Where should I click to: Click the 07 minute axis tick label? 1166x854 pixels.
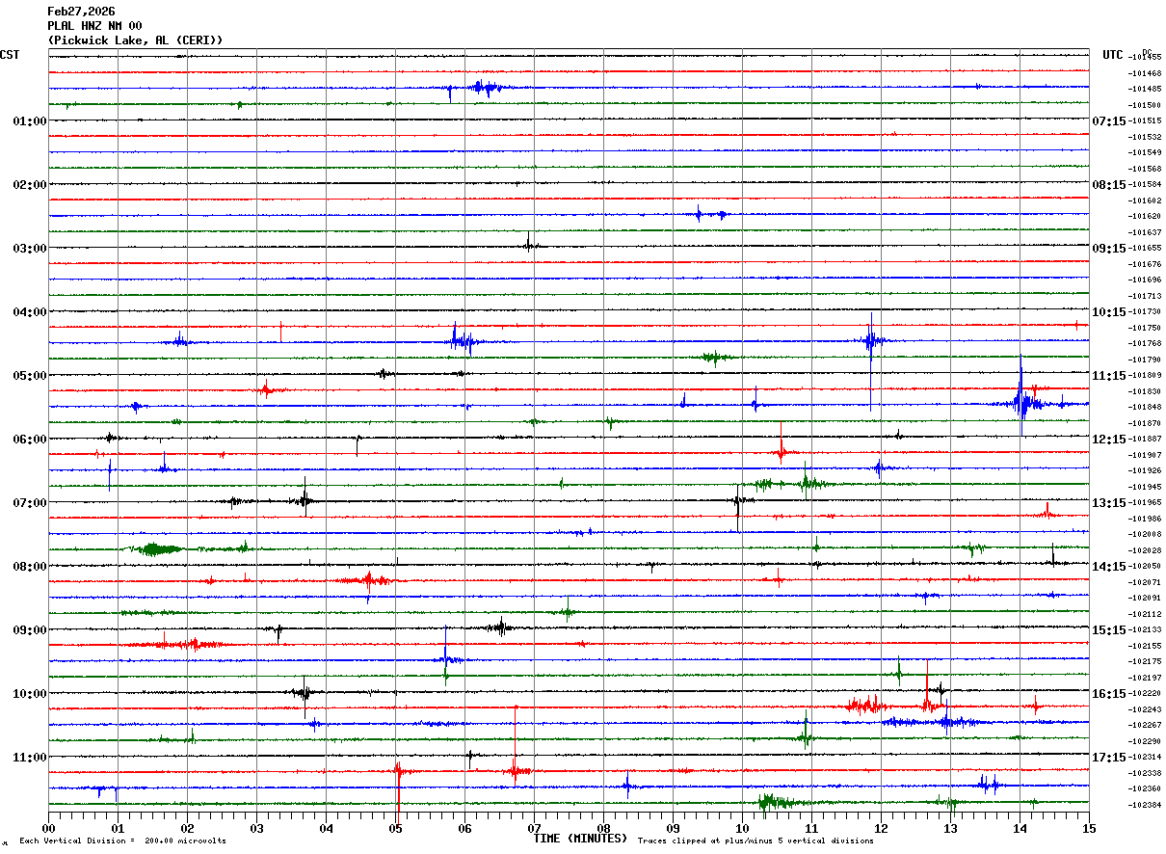tap(534, 828)
